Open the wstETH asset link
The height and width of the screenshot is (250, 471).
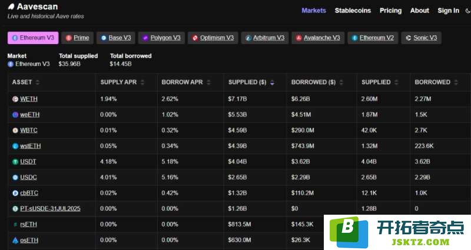(x=31, y=146)
